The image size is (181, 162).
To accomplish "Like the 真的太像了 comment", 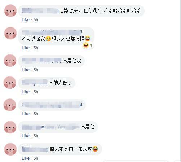I will (x=26, y=92).
